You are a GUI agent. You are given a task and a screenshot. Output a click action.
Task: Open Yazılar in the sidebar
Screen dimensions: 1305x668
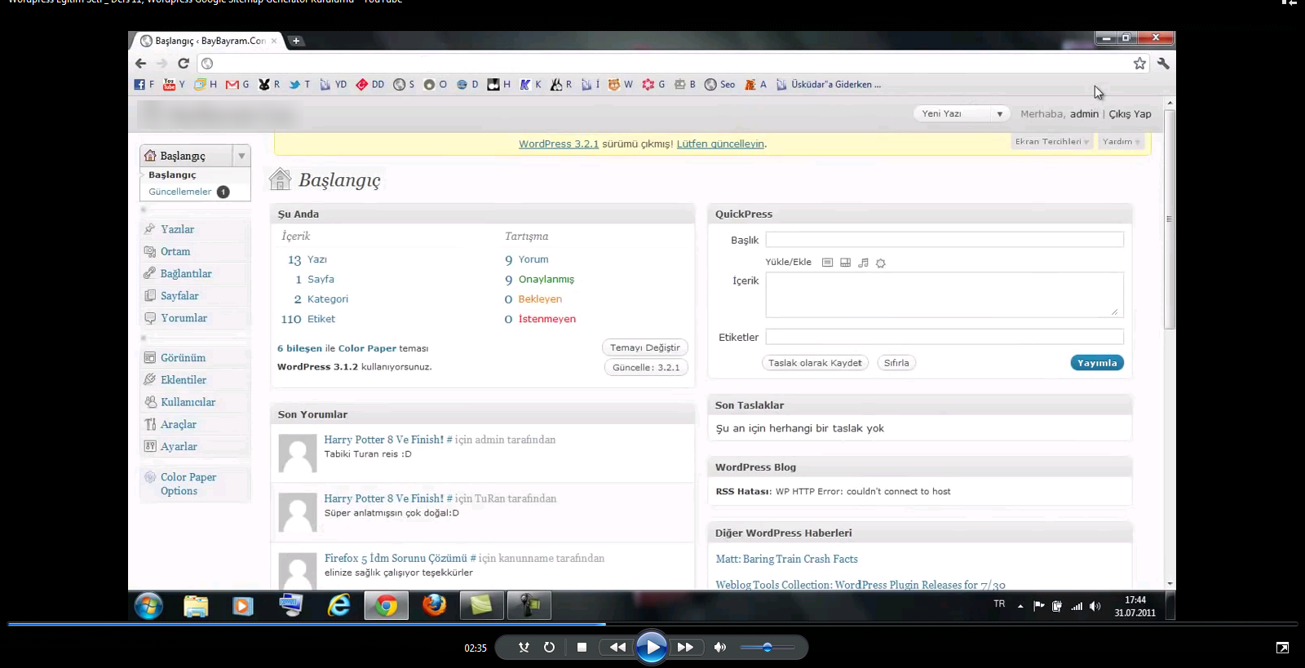tap(177, 229)
